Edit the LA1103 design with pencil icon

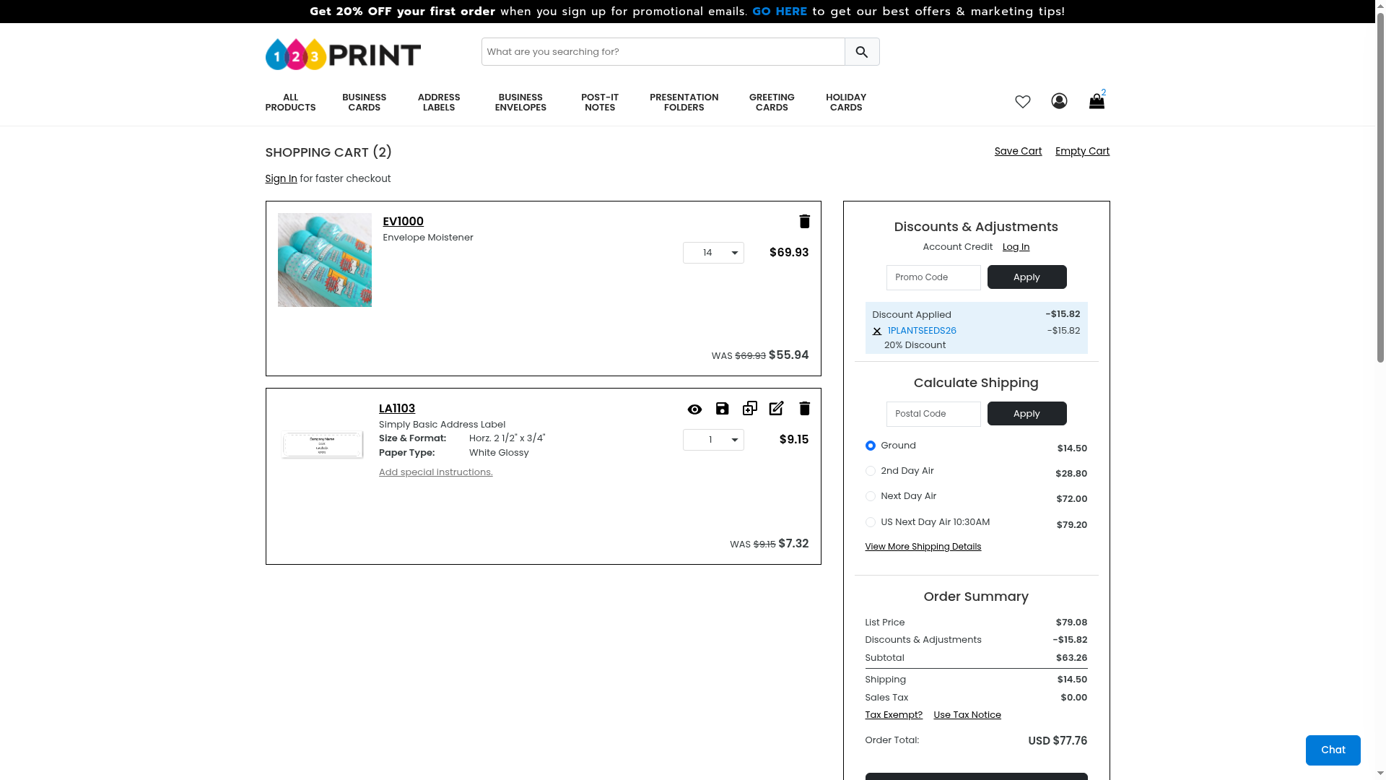776,409
